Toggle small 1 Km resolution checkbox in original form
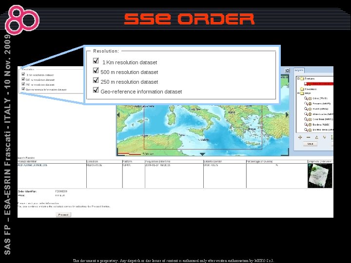 point(23,74)
